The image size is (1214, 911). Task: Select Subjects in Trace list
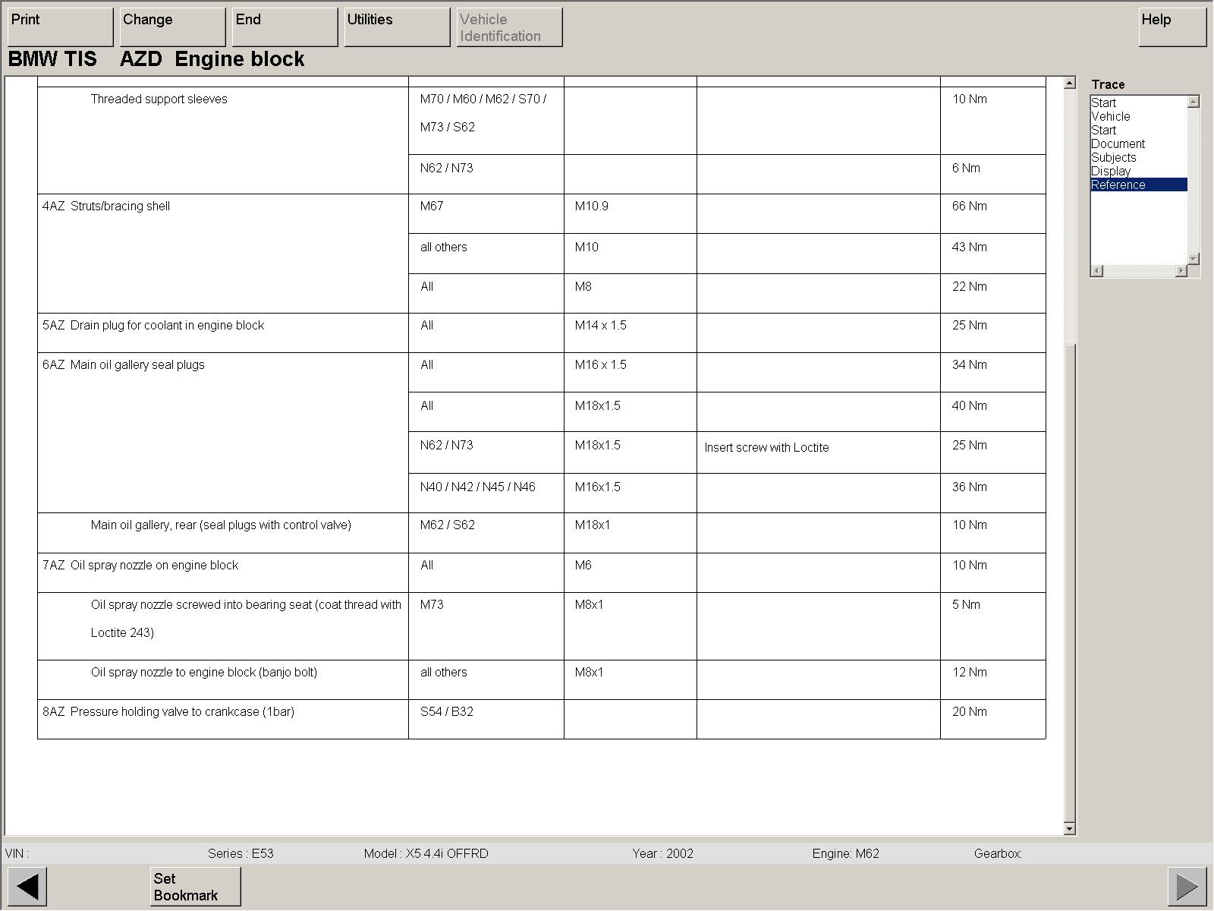coord(1113,157)
